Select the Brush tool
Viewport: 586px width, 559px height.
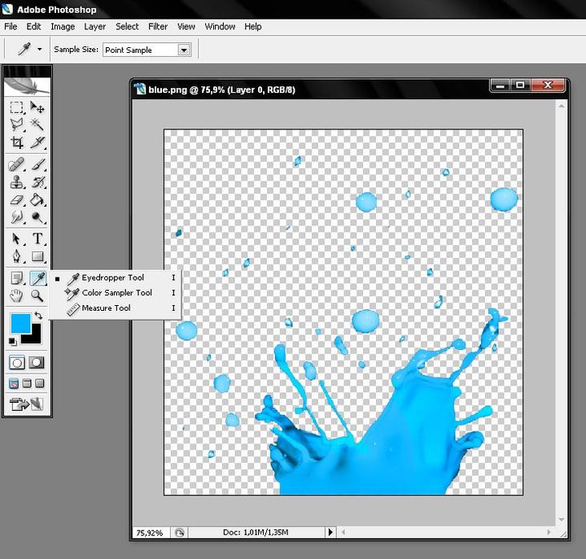pos(37,165)
